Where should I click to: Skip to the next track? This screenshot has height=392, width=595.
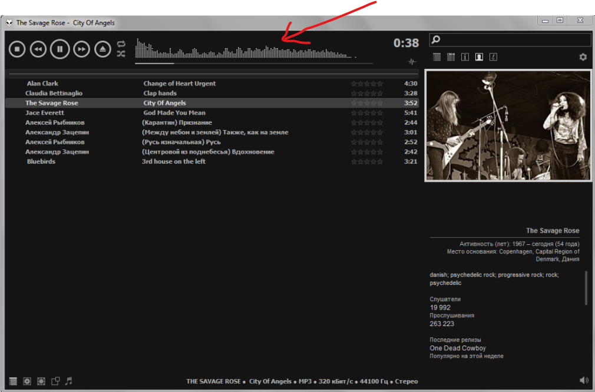coord(81,49)
